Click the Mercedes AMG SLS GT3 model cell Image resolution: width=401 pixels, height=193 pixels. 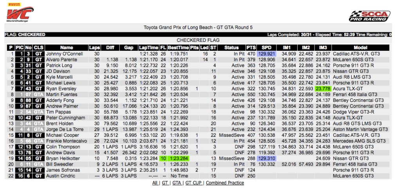point(359,141)
